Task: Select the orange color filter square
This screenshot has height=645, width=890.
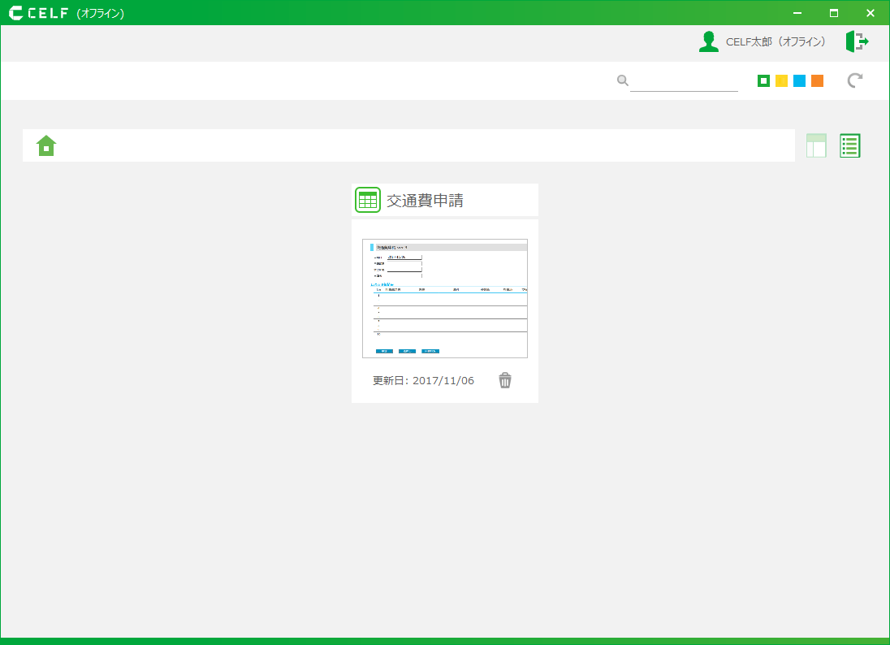Action: pyautogui.click(x=817, y=81)
